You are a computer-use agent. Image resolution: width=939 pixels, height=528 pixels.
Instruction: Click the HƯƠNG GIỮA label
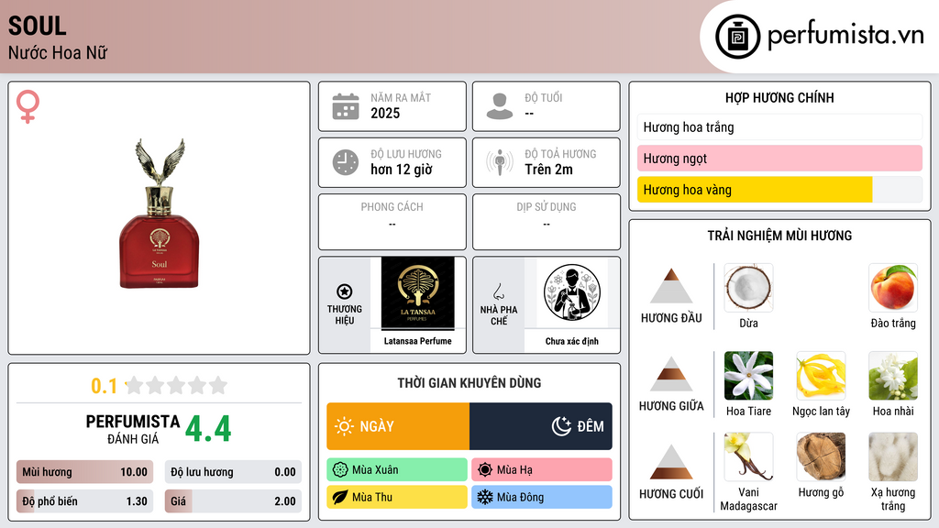[671, 406]
